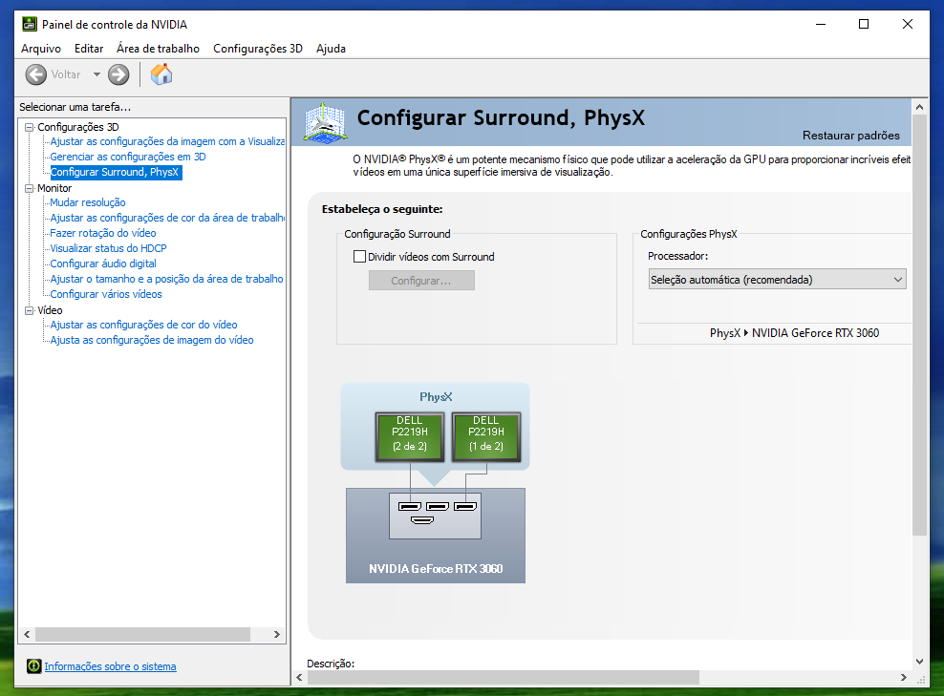Viewport: 944px width, 696px height.
Task: Click the Monitor category label
Action: tap(54, 188)
